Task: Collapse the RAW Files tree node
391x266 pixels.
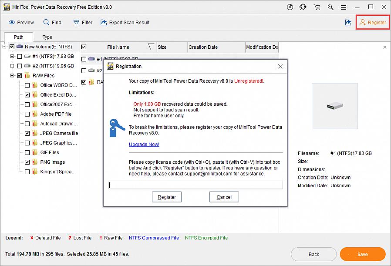Action: [12, 76]
